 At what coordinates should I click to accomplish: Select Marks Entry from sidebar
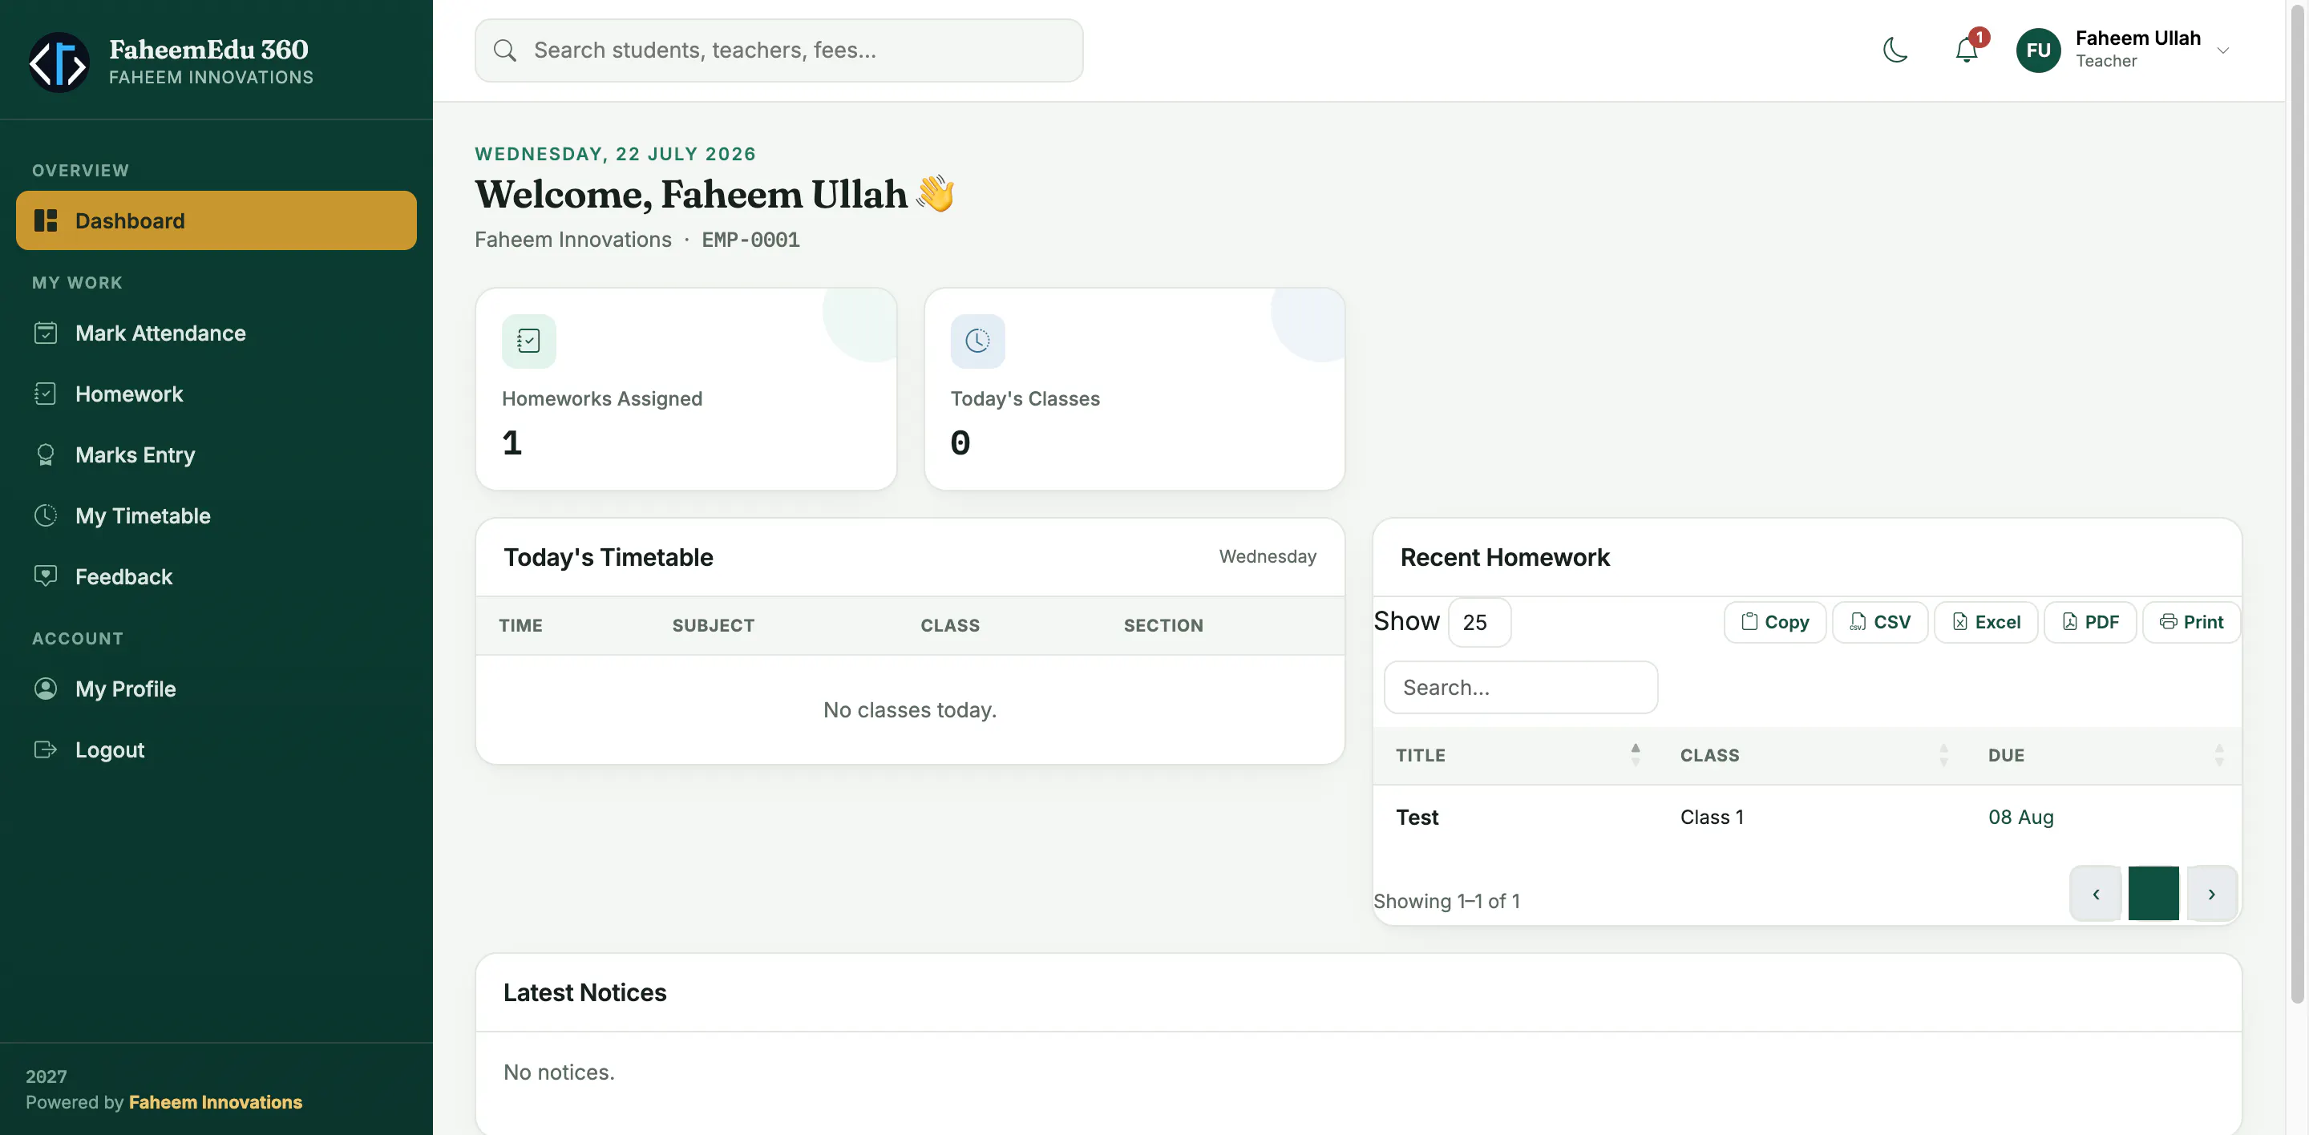(x=216, y=455)
